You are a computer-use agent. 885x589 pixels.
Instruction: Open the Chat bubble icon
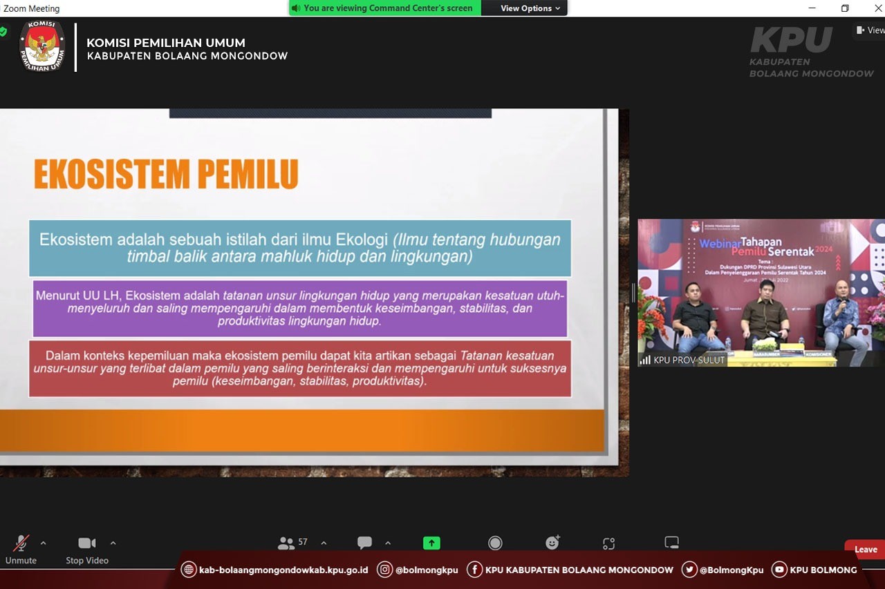tap(364, 543)
